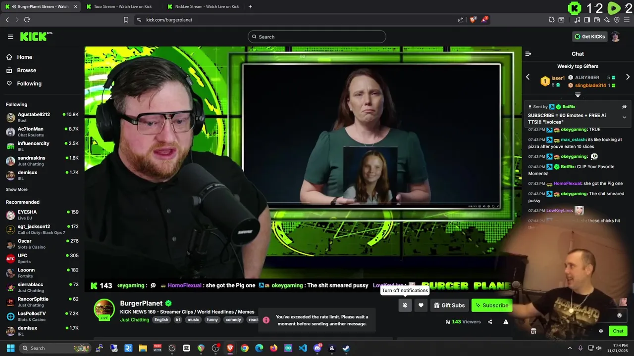Open Discord from the taskbar
Screen dimensions: 634x356
[317, 348]
